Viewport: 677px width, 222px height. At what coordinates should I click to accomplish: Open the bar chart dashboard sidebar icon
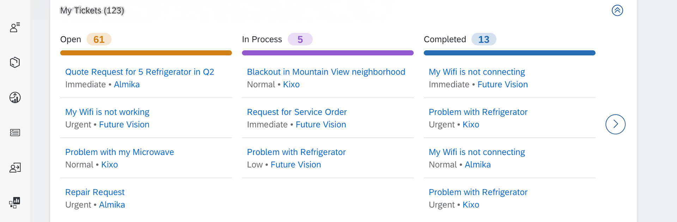[x=15, y=203]
